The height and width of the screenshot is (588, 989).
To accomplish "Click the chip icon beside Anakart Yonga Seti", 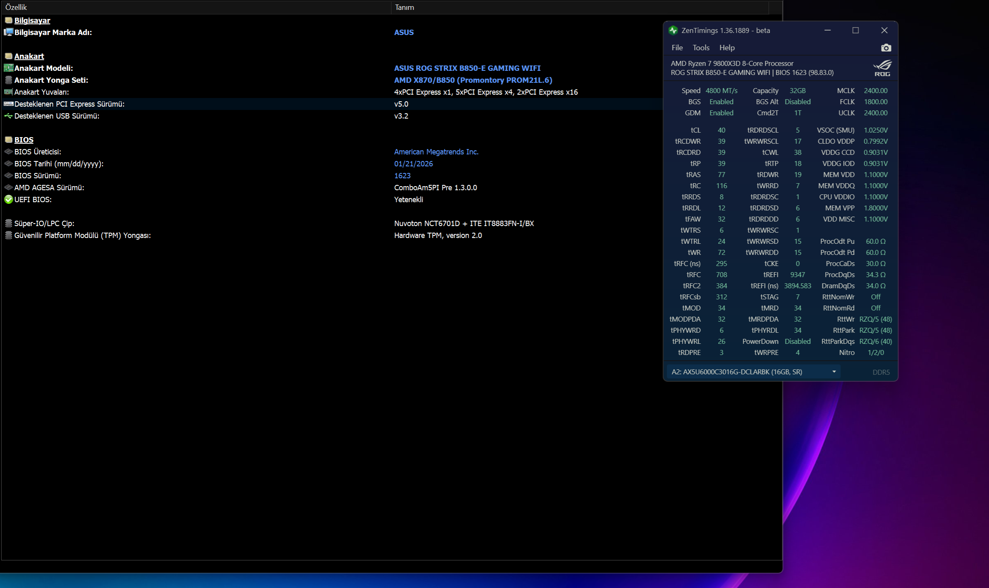I will (8, 80).
